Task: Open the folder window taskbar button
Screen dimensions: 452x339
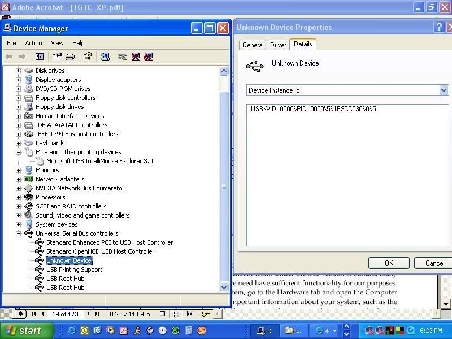Action: point(294,331)
